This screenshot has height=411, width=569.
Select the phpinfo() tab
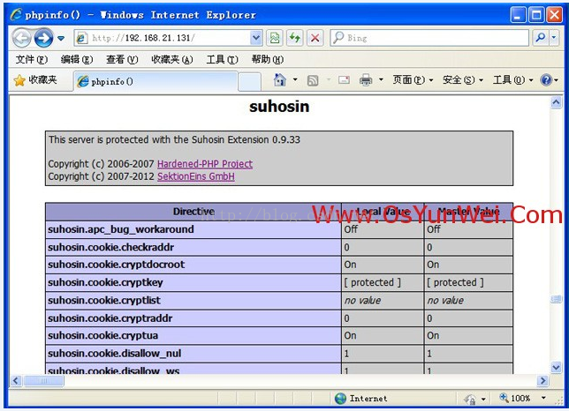click(156, 81)
